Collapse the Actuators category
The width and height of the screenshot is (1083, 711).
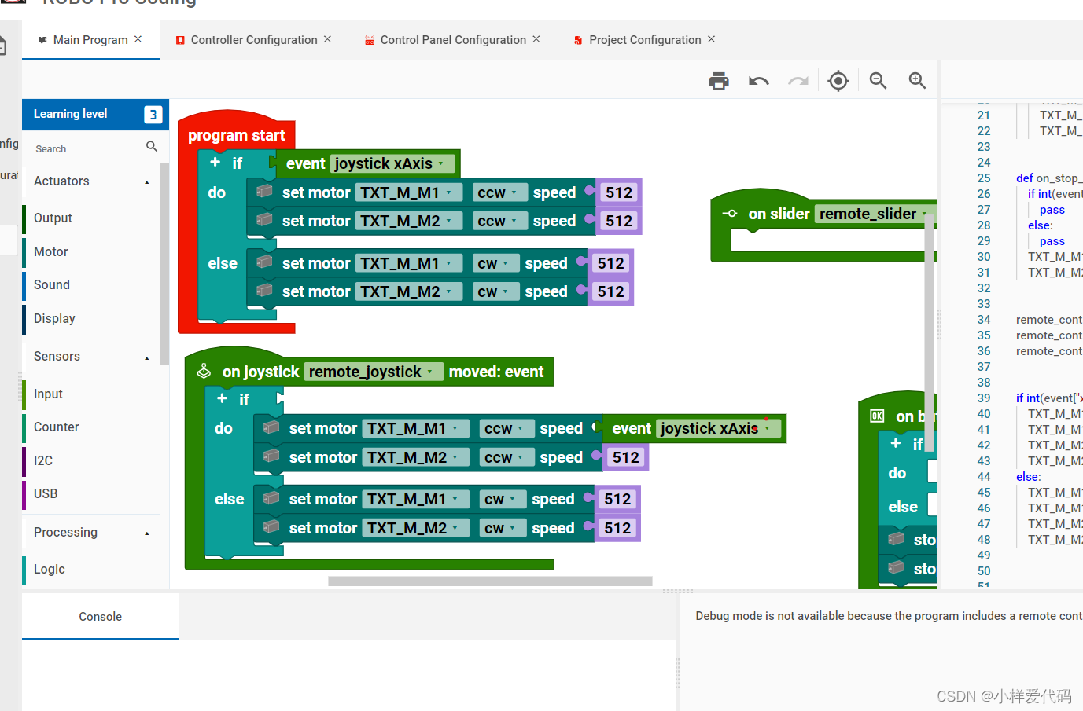[x=146, y=182]
